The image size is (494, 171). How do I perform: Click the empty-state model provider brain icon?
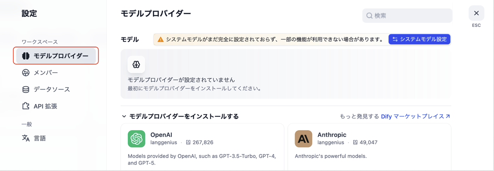136,64
